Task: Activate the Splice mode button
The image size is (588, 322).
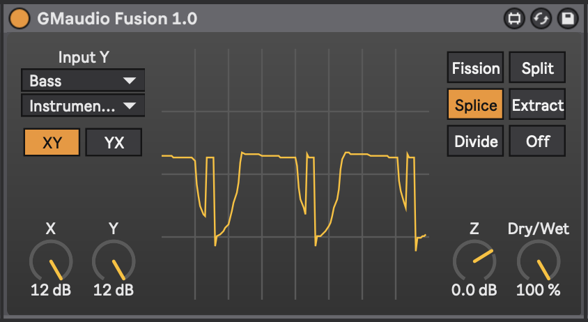Action: (476, 105)
